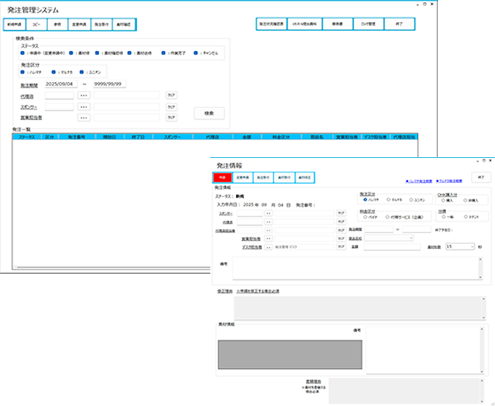Open スポンサー lookup ellipsis in search conditions
This screenshot has width=495, height=406.
[84, 107]
